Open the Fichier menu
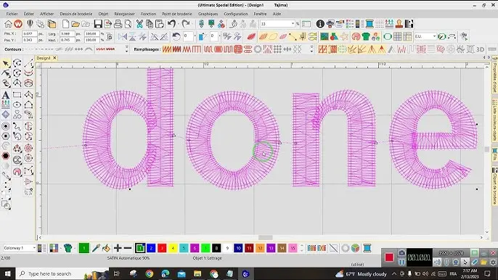The height and width of the screenshot is (280, 498). (x=12, y=14)
